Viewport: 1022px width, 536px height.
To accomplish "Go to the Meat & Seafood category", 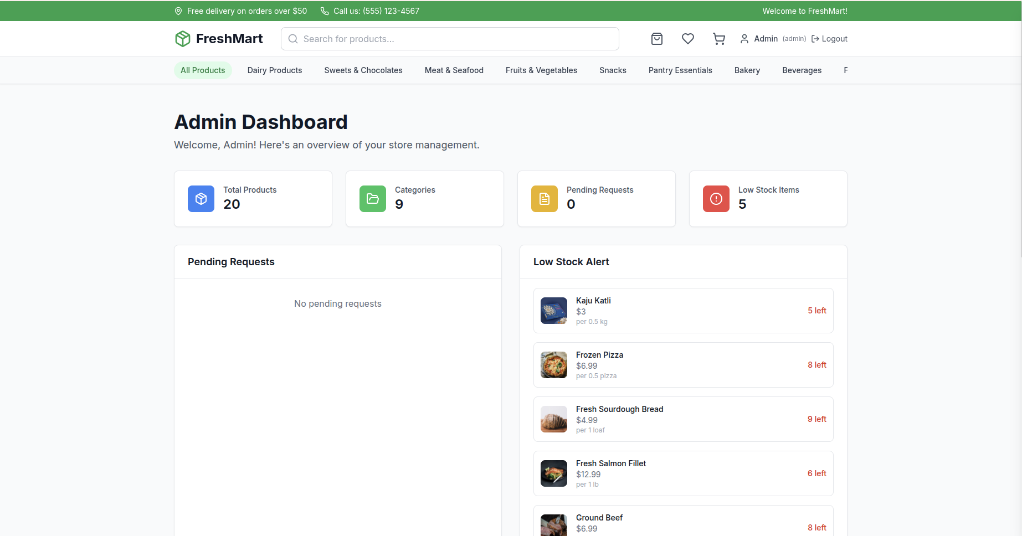I will coord(454,70).
